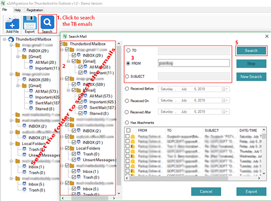Uncheck the Starred (8) checkbox in the Search Mail tree

pyautogui.click(x=80, y=113)
